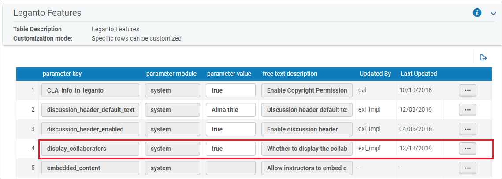This screenshot has width=502, height=179.
Task: Click display_collaborators key field
Action: 90,149
